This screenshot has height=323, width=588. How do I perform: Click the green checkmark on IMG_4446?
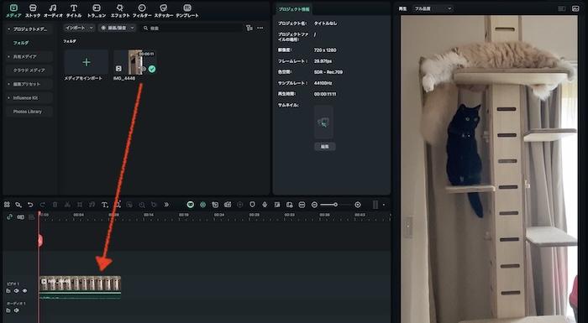tap(151, 69)
